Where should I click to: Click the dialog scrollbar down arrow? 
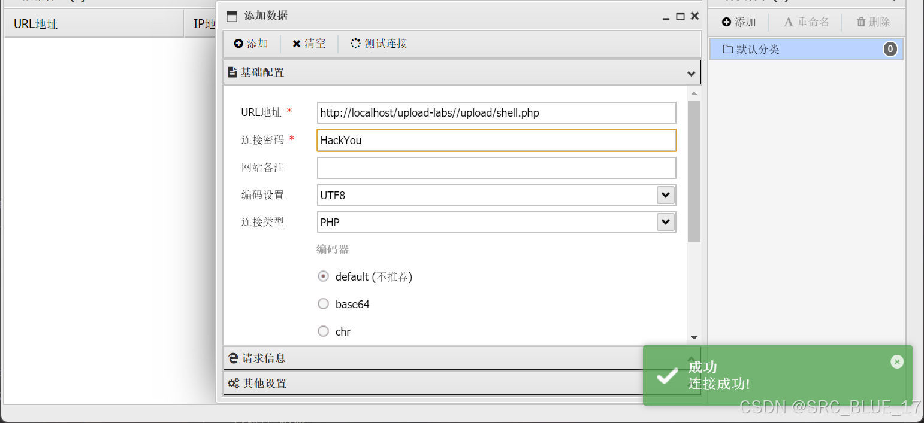pyautogui.click(x=694, y=337)
